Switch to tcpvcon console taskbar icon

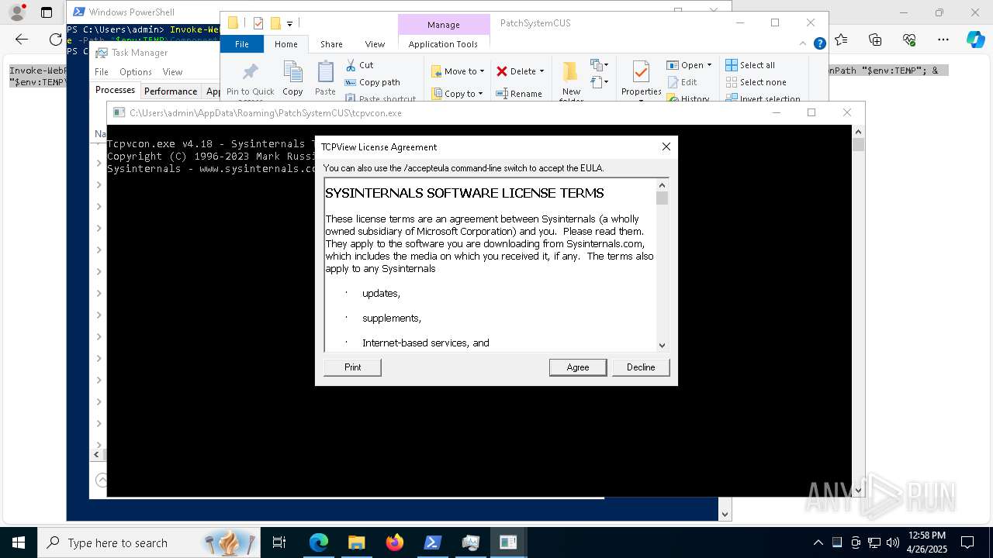[x=508, y=542]
